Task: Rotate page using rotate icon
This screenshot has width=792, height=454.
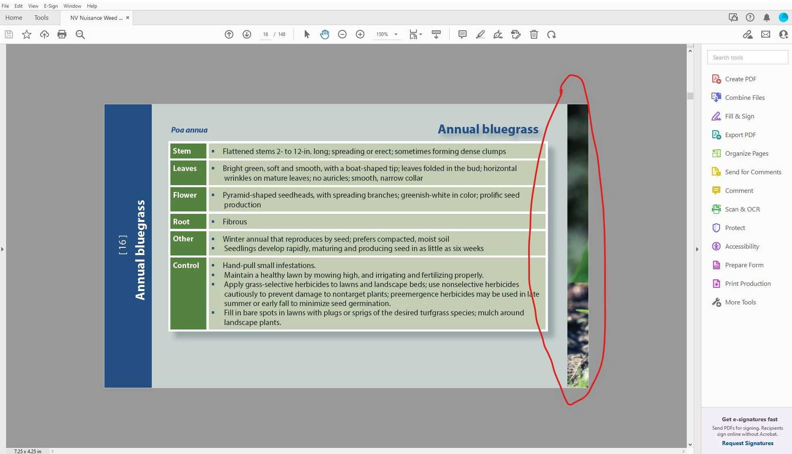Action: coord(551,34)
